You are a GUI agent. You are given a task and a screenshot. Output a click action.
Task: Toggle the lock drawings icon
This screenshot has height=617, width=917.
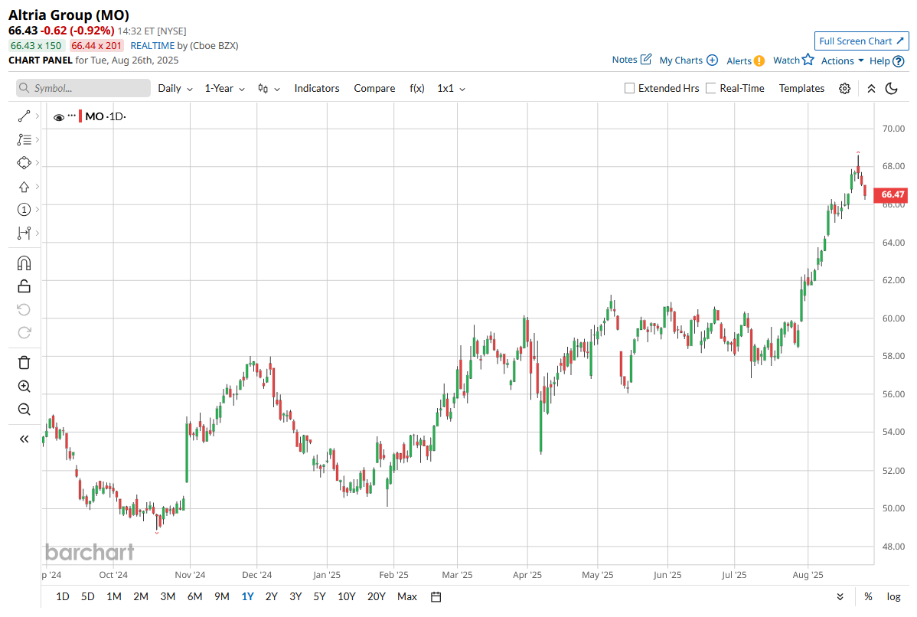coord(24,286)
